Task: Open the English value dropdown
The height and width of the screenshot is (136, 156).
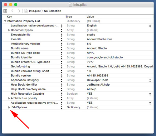Action: tap(150, 26)
